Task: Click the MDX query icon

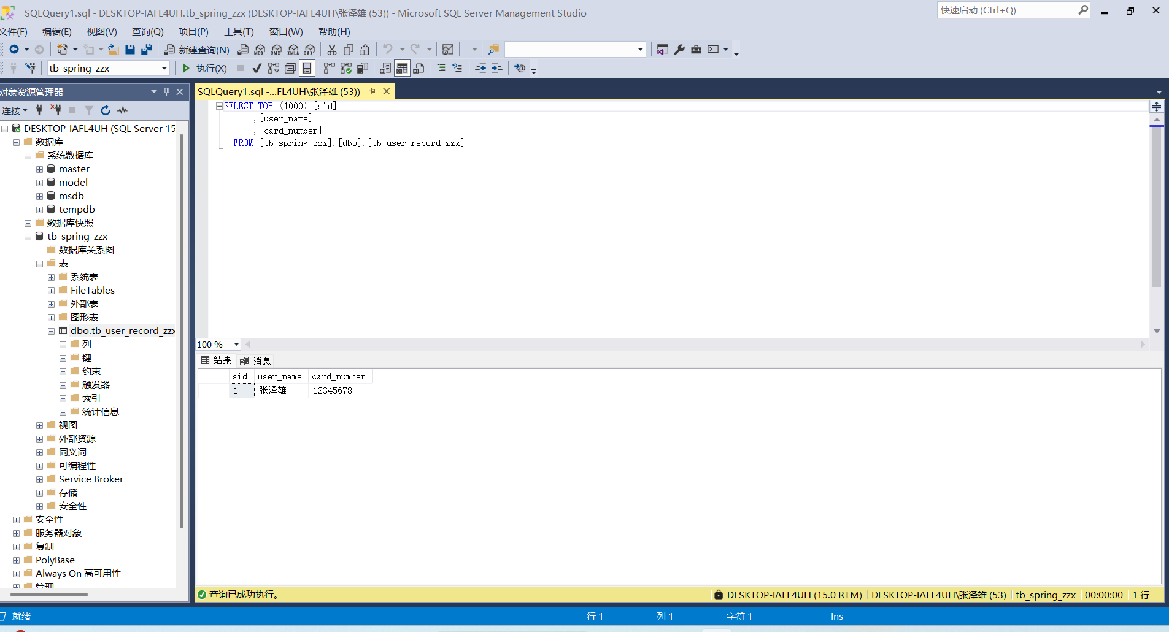Action: [260, 50]
